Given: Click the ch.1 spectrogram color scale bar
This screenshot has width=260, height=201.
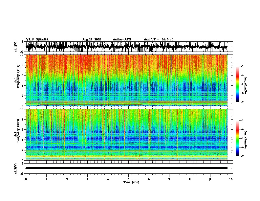Looking at the screenshot, I should click(238, 84).
